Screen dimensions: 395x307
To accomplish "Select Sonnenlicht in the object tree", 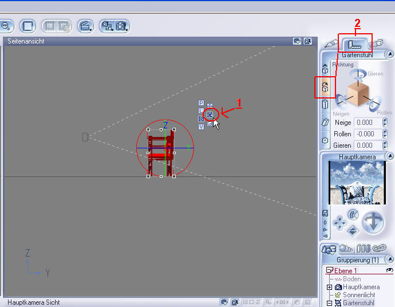I will click(359, 294).
